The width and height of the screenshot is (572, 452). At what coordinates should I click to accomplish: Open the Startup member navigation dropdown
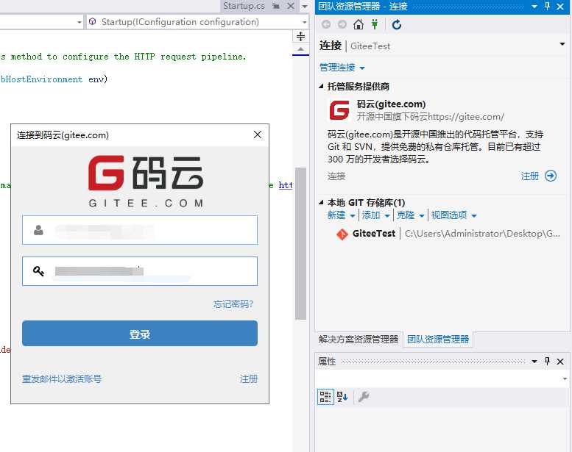pyautogui.click(x=305, y=22)
